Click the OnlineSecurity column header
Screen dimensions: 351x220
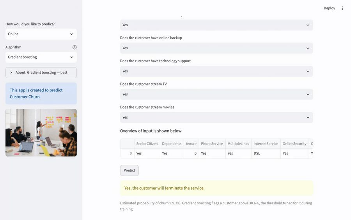coord(294,143)
